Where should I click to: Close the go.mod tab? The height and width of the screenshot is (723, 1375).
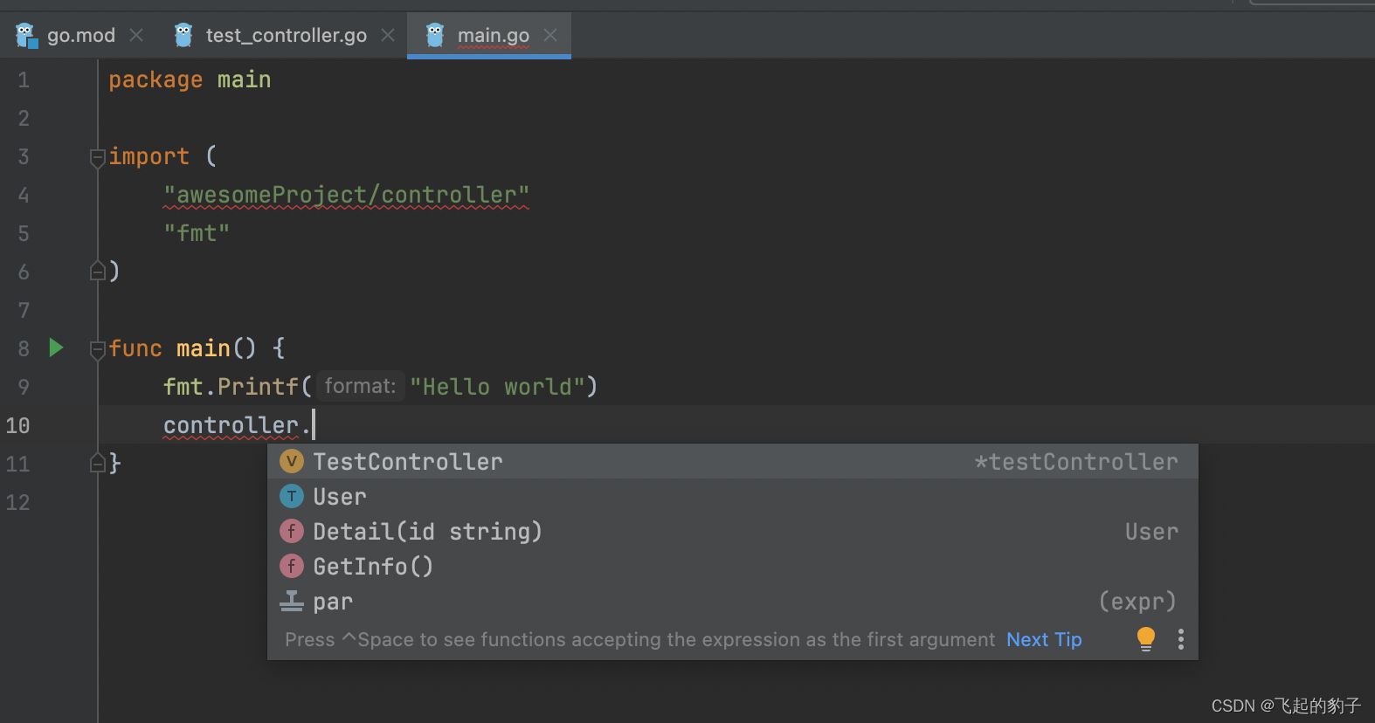[x=136, y=35]
